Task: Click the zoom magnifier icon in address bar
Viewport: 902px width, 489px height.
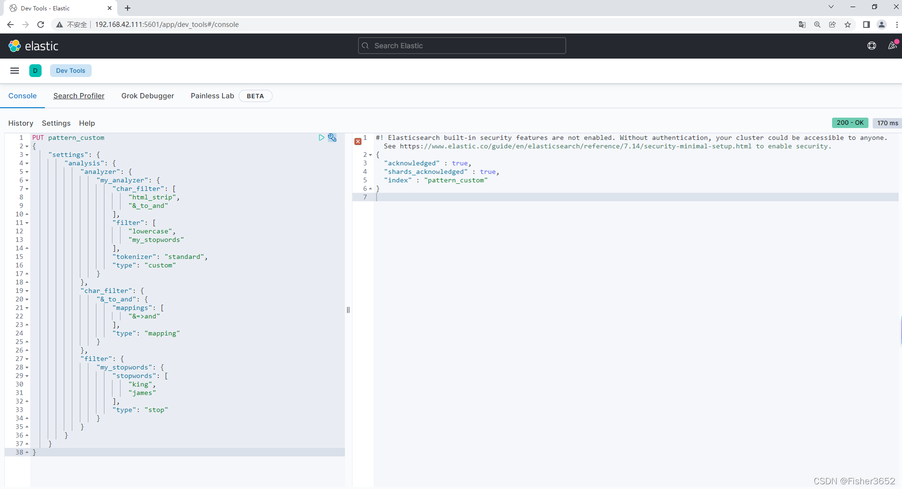Action: coord(817,25)
